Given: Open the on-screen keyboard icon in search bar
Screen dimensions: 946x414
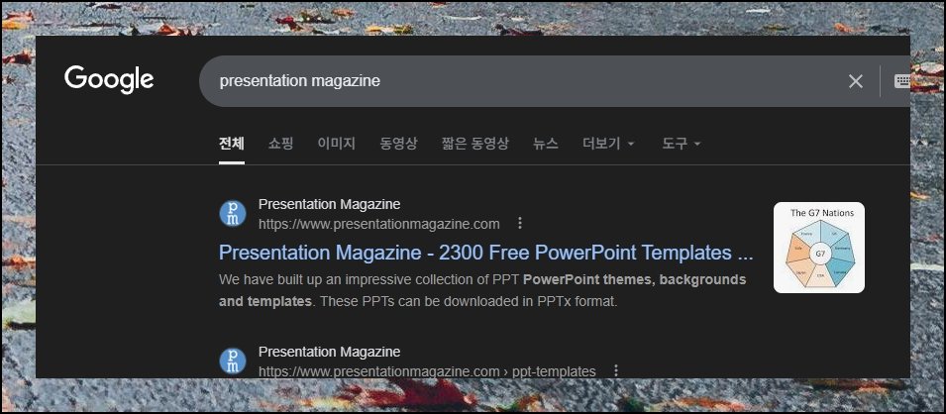Looking at the screenshot, I should click(902, 81).
